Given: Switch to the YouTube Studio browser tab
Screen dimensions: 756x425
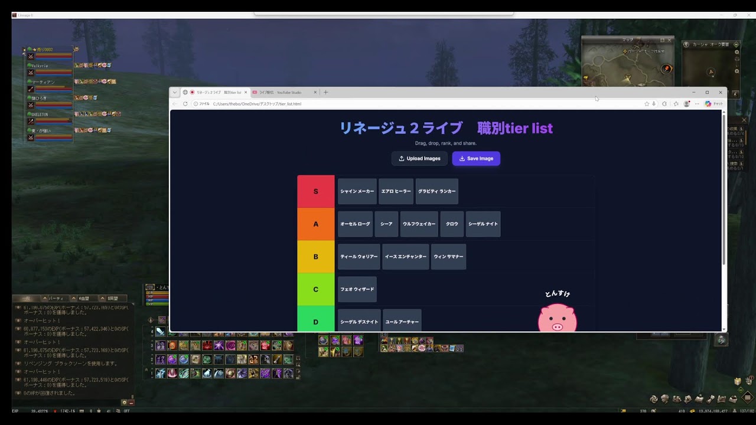Looking at the screenshot, I should (x=285, y=92).
